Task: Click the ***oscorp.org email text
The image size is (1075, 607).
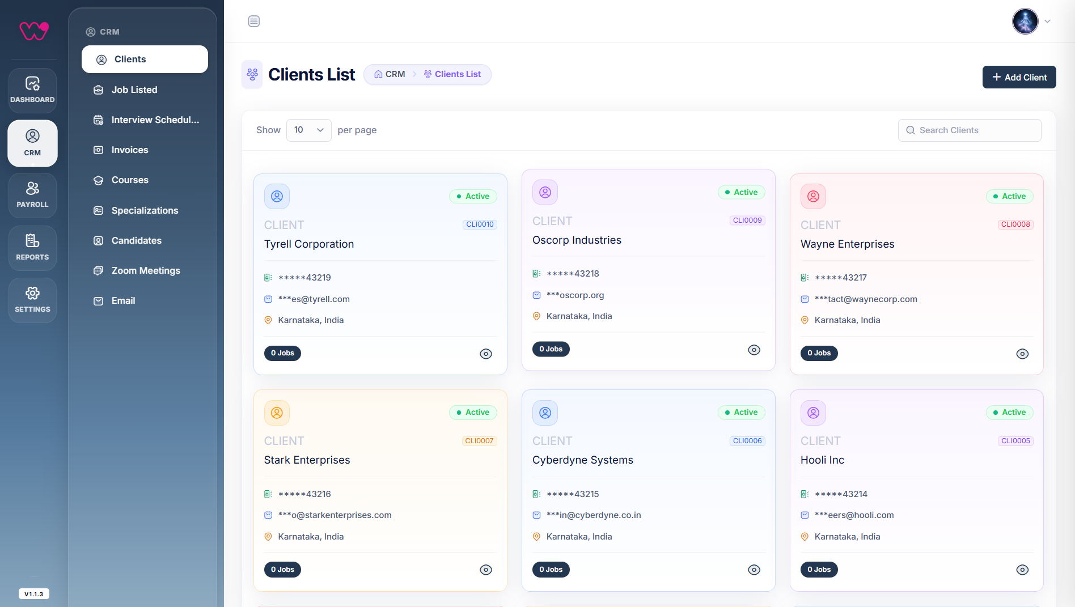Action: 575,295
